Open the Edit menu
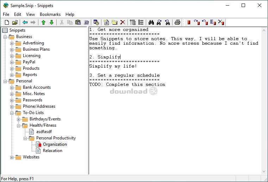This screenshot has width=268, height=182. pyautogui.click(x=18, y=14)
